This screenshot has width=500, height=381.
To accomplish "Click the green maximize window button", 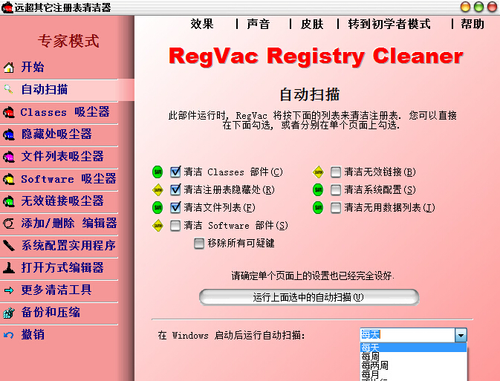I will [x=478, y=7].
